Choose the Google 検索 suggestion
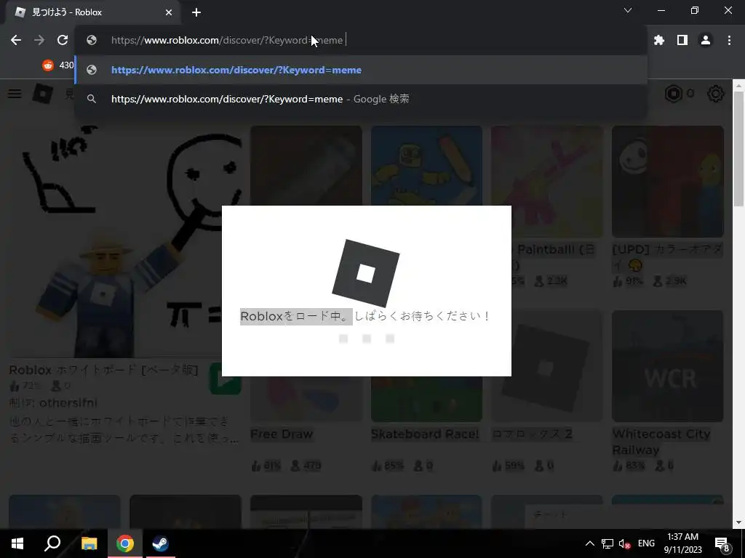745x558 pixels. coord(361,99)
